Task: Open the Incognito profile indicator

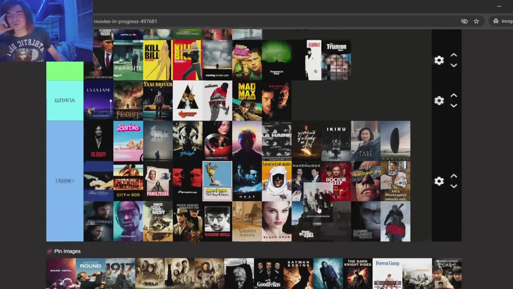Action: [x=503, y=21]
